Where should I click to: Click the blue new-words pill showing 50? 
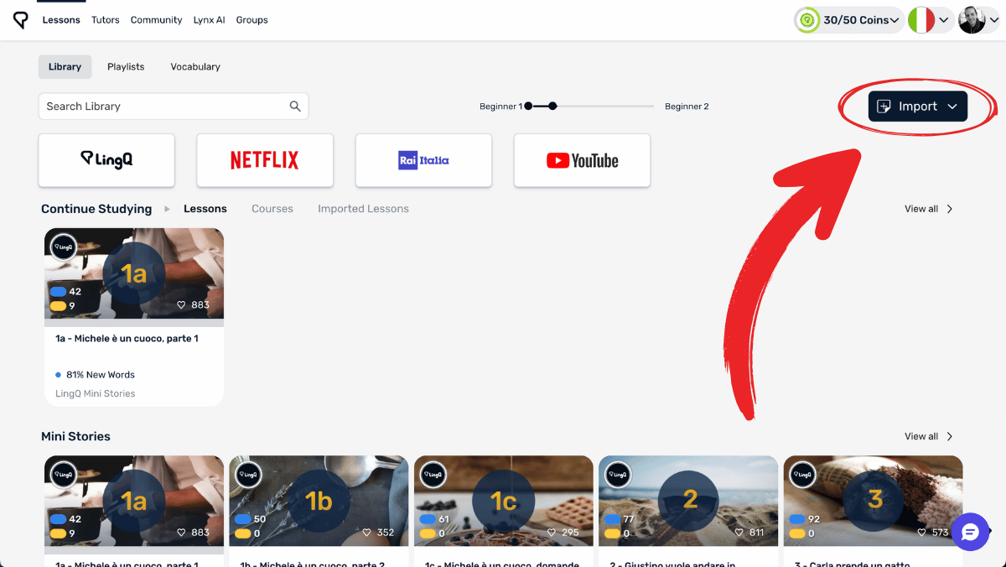click(243, 520)
